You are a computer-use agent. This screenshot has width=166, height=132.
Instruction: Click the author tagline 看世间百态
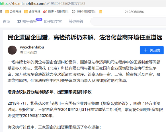pos(28,52)
